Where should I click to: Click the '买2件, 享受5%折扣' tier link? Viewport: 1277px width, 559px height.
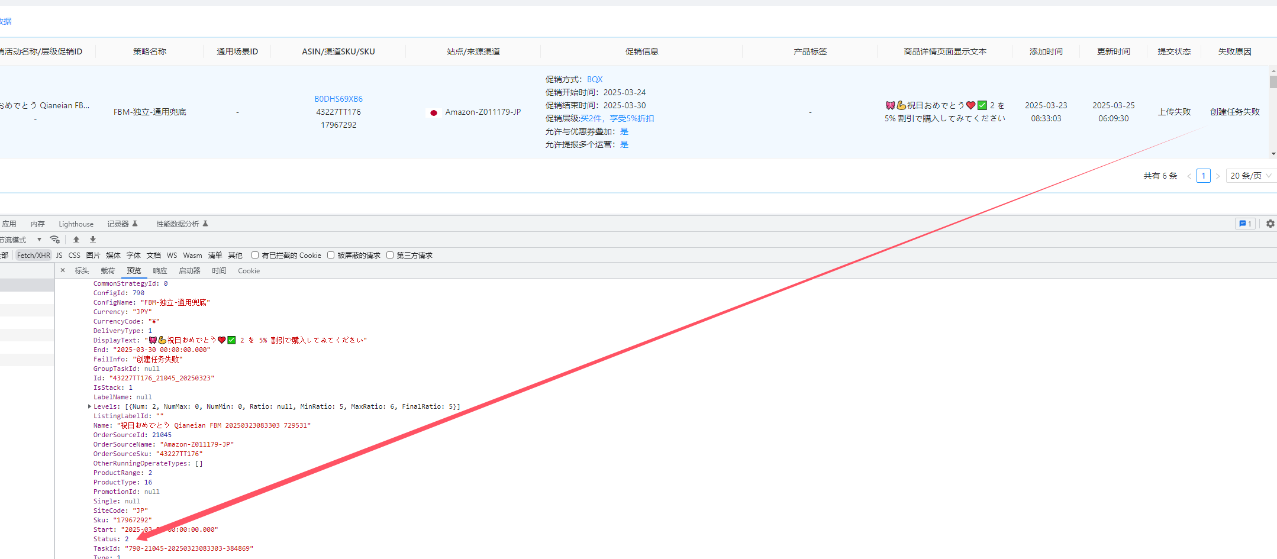pos(617,118)
